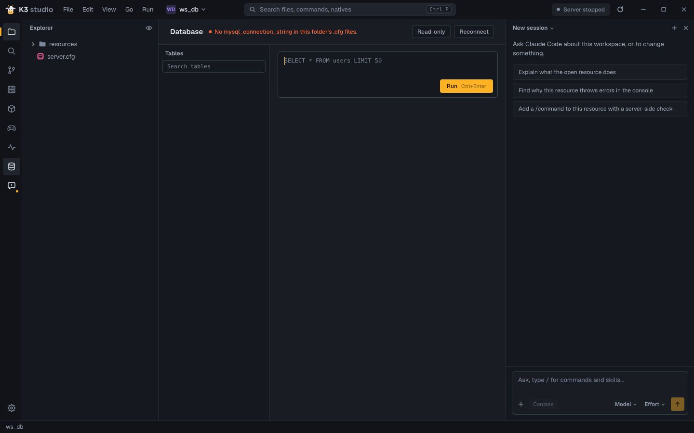
Task: Add attachment with plus in chat input
Action: 521,404
